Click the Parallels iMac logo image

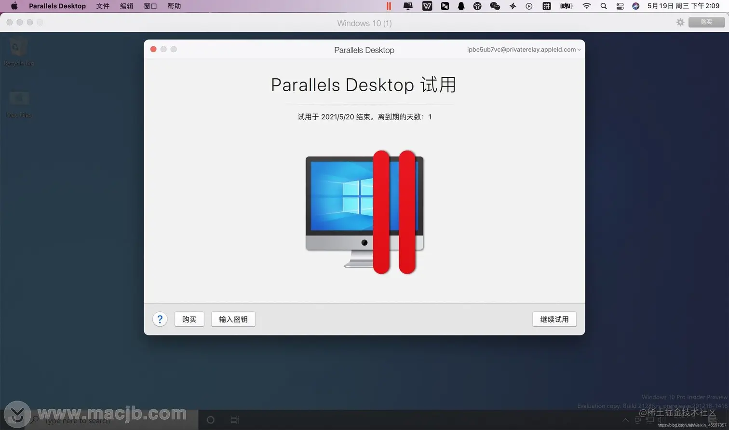(364, 211)
